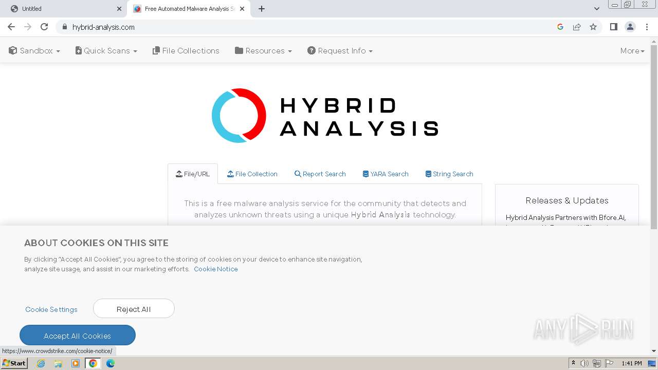This screenshot has width=658, height=370.
Task: Click the Hybrid Analysis logo
Action: click(x=325, y=116)
